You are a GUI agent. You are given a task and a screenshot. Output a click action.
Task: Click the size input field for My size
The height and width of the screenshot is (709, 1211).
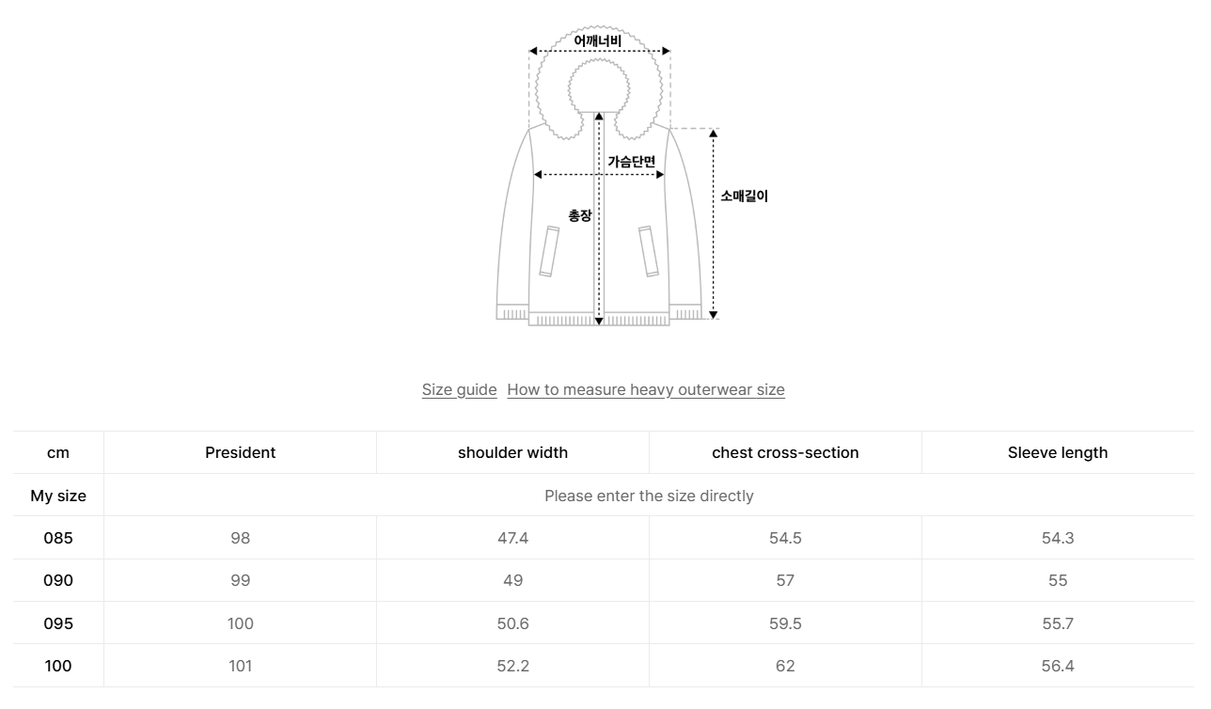pyautogui.click(x=648, y=496)
